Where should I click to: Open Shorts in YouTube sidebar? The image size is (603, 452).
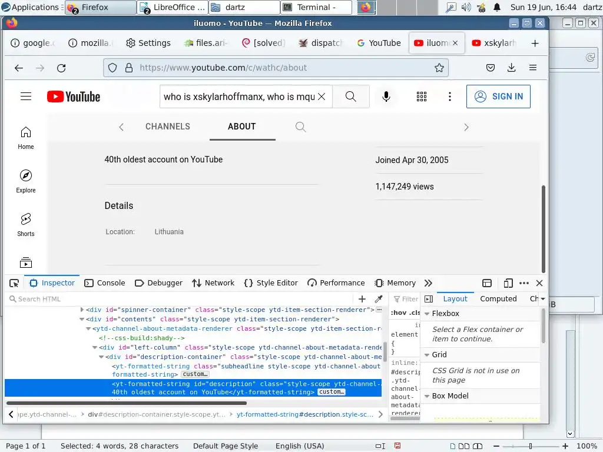(x=26, y=224)
